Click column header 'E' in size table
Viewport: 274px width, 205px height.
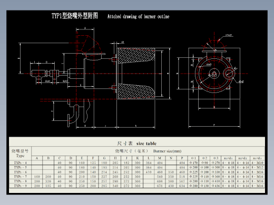click(x=82, y=158)
